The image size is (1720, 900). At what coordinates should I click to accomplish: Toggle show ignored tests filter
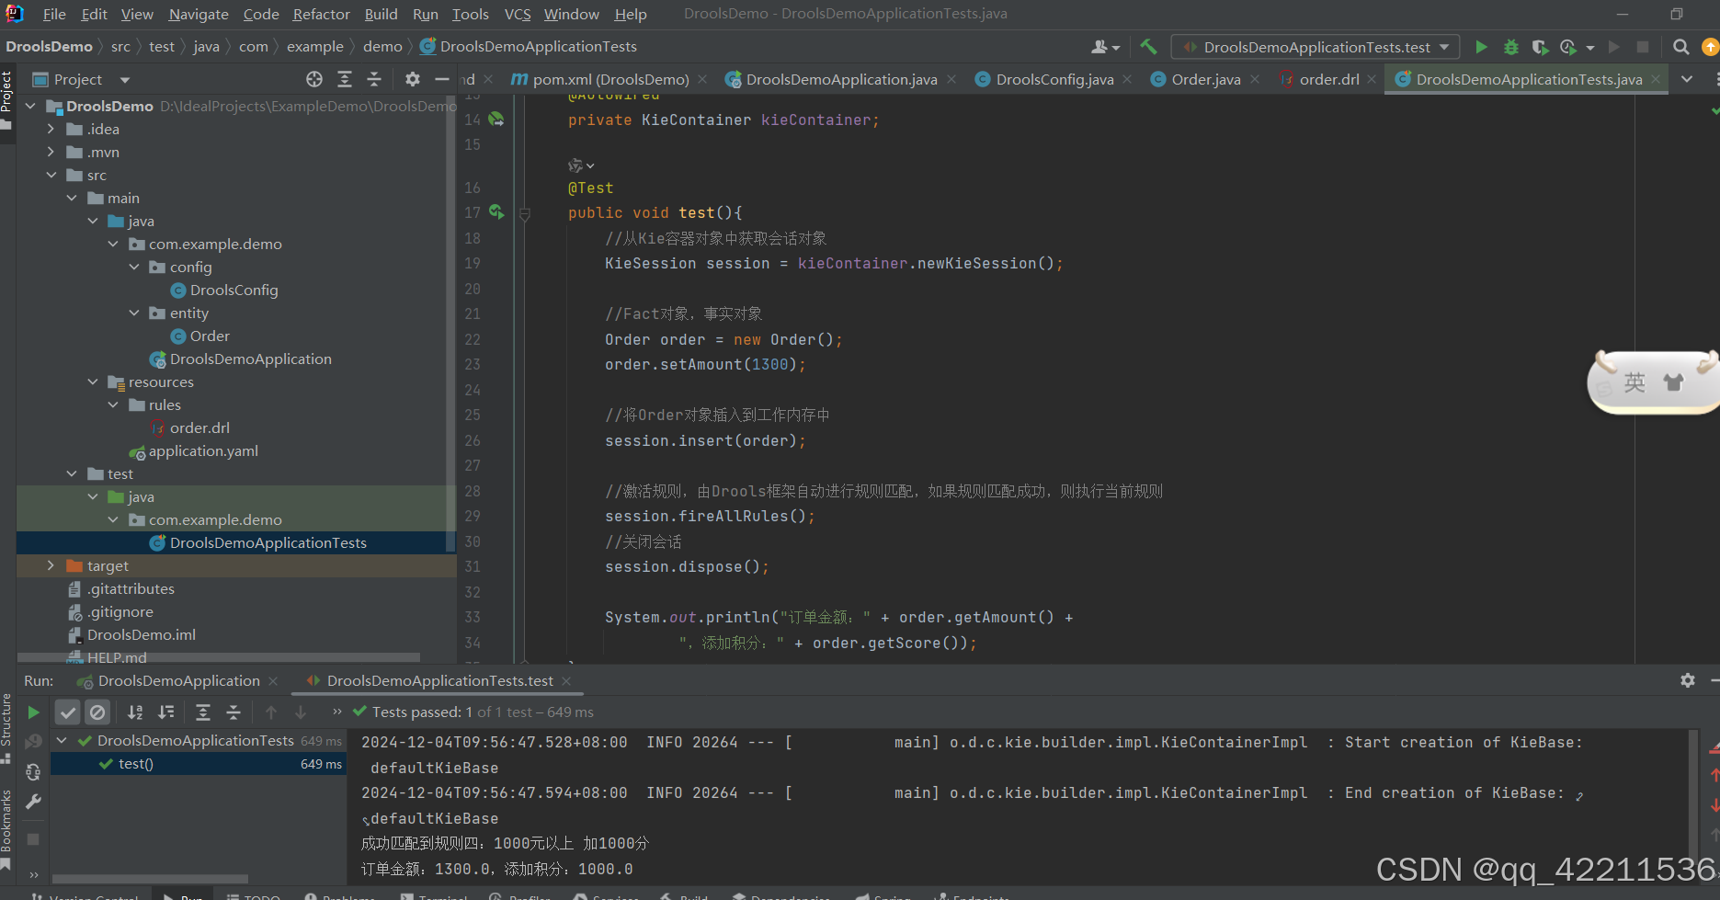tap(97, 712)
